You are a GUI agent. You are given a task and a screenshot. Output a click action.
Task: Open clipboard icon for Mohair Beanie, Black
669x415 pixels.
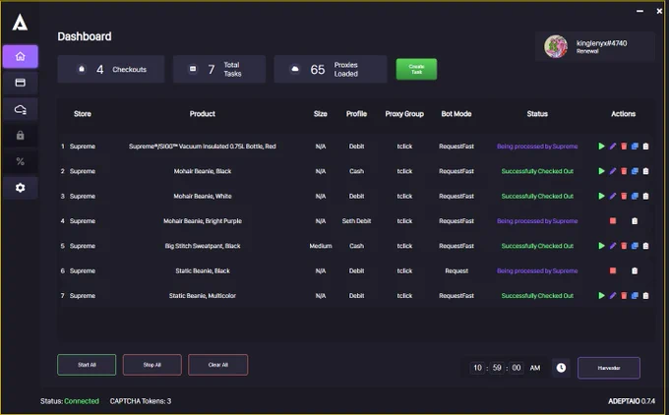(646, 171)
